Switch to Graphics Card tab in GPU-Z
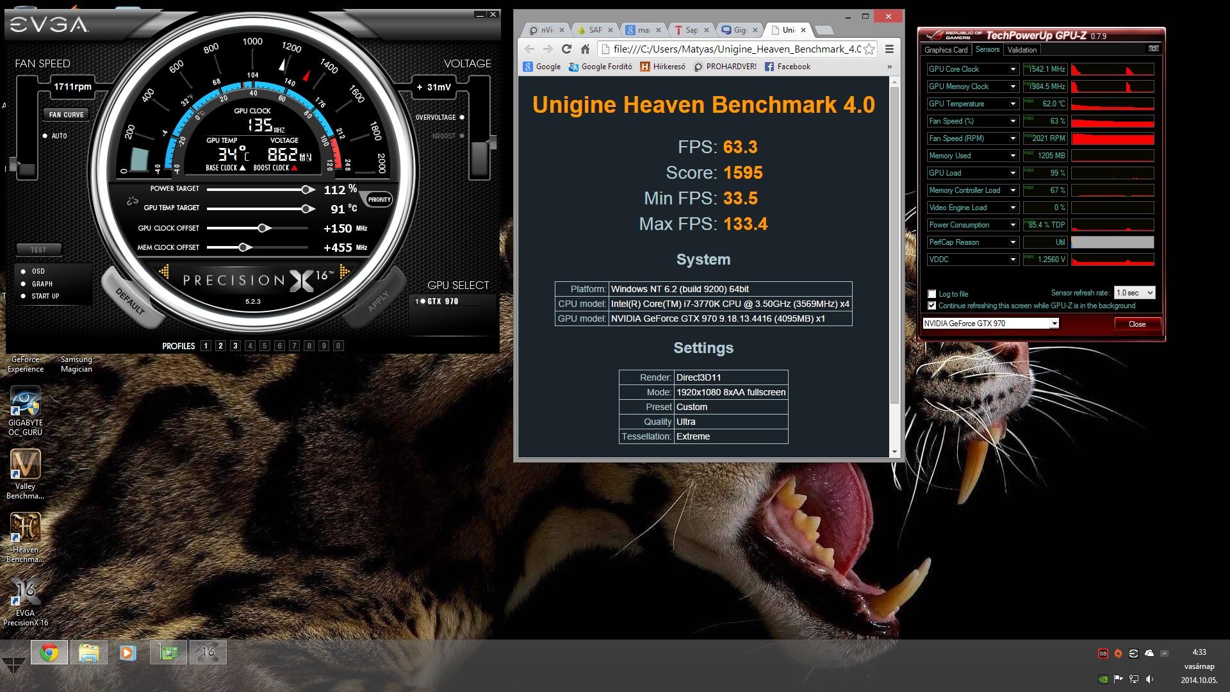The width and height of the screenshot is (1230, 692). [946, 50]
